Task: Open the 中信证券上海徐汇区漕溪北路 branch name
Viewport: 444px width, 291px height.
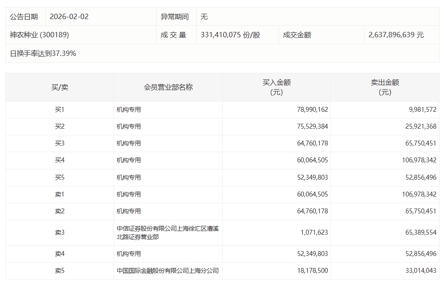Action: coord(168,233)
